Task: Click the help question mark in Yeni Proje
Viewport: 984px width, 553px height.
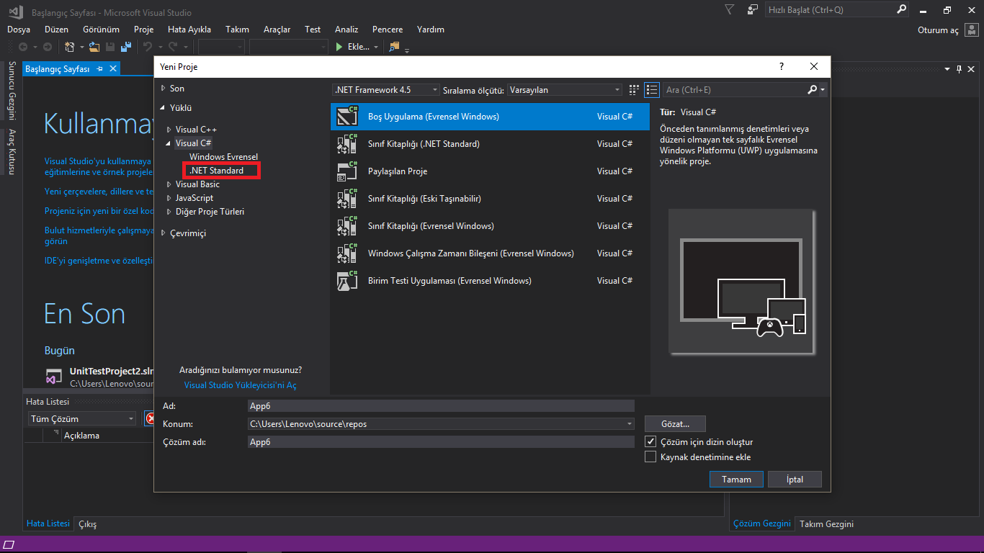Action: (x=782, y=66)
